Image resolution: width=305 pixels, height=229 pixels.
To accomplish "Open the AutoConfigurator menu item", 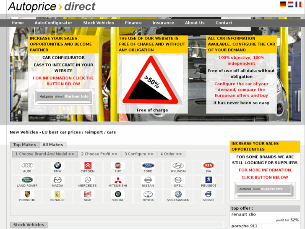I will pos(54,23).
